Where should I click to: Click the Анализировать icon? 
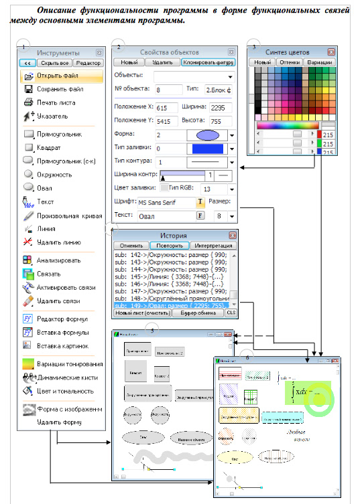point(27,260)
